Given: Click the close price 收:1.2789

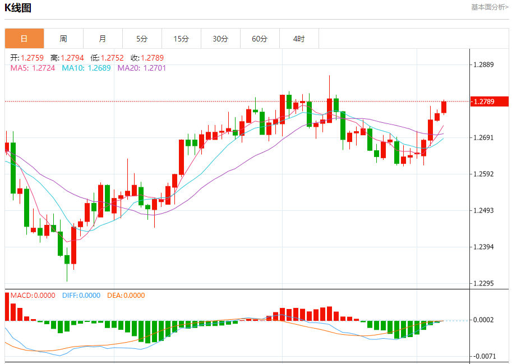Looking at the screenshot, I should pos(147,58).
